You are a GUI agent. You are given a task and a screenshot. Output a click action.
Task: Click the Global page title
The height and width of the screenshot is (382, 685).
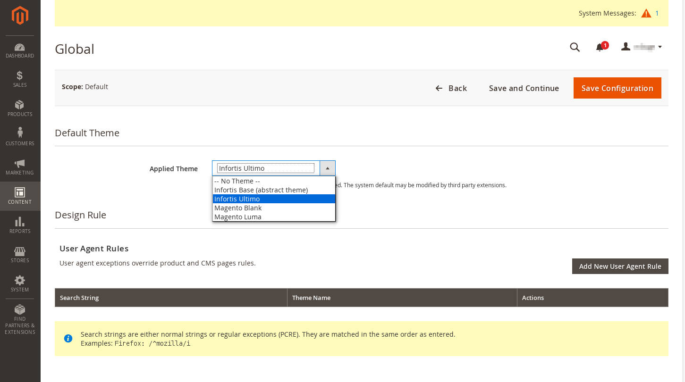click(75, 49)
